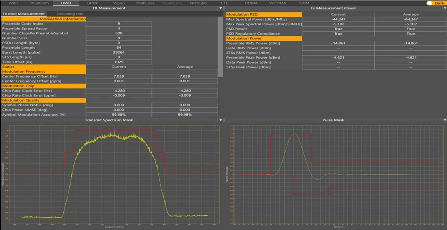Image resolution: width=447 pixels, height=230 pixels.
Task: Open the PathLoss tab
Action: (x=145, y=3)
